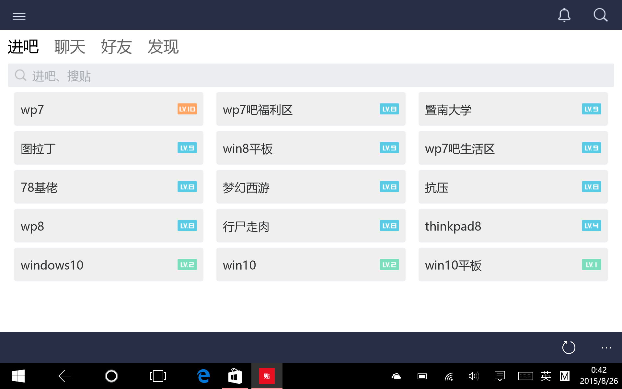This screenshot has width=622, height=389.
Task: Switch to the 好友 tab
Action: point(116,47)
